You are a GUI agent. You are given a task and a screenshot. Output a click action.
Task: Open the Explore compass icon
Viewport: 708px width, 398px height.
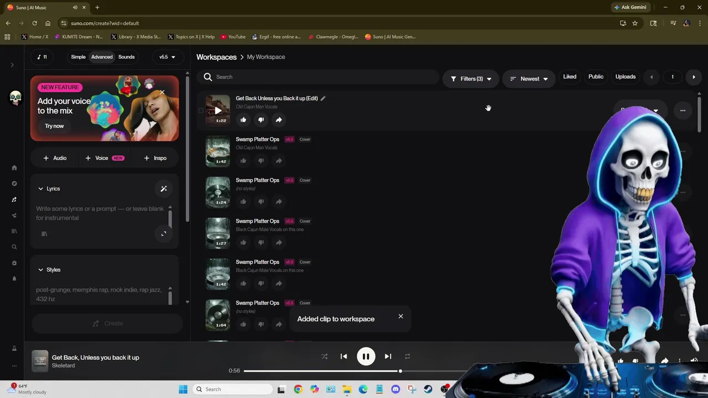click(14, 184)
